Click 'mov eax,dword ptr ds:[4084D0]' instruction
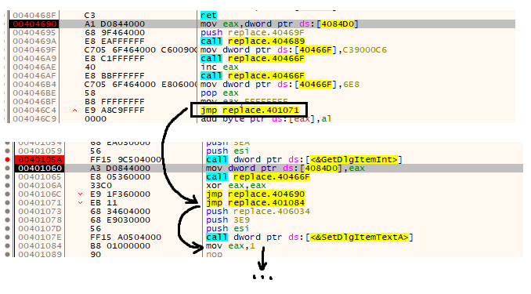531x294 pixels. [x=279, y=24]
